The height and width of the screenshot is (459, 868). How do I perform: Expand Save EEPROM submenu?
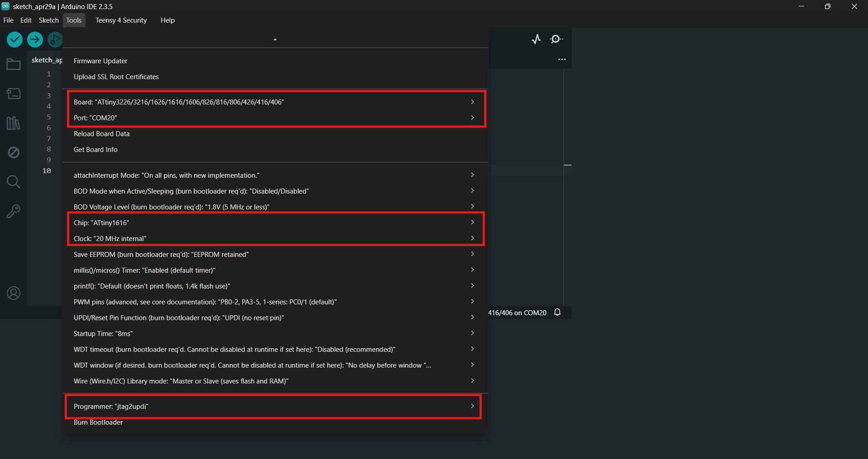pyautogui.click(x=275, y=255)
